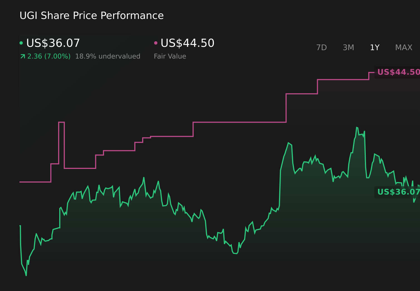Open Fair Value details via its label
Image resolution: width=420 pixels, height=291 pixels.
(x=170, y=56)
